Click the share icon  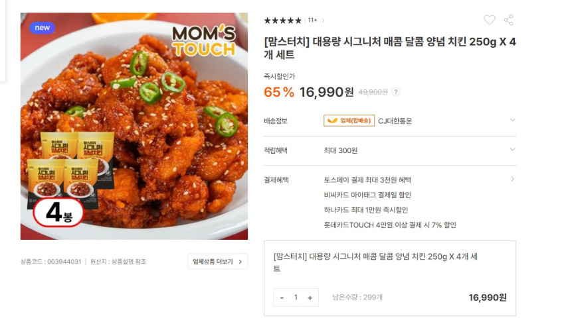click(x=509, y=20)
